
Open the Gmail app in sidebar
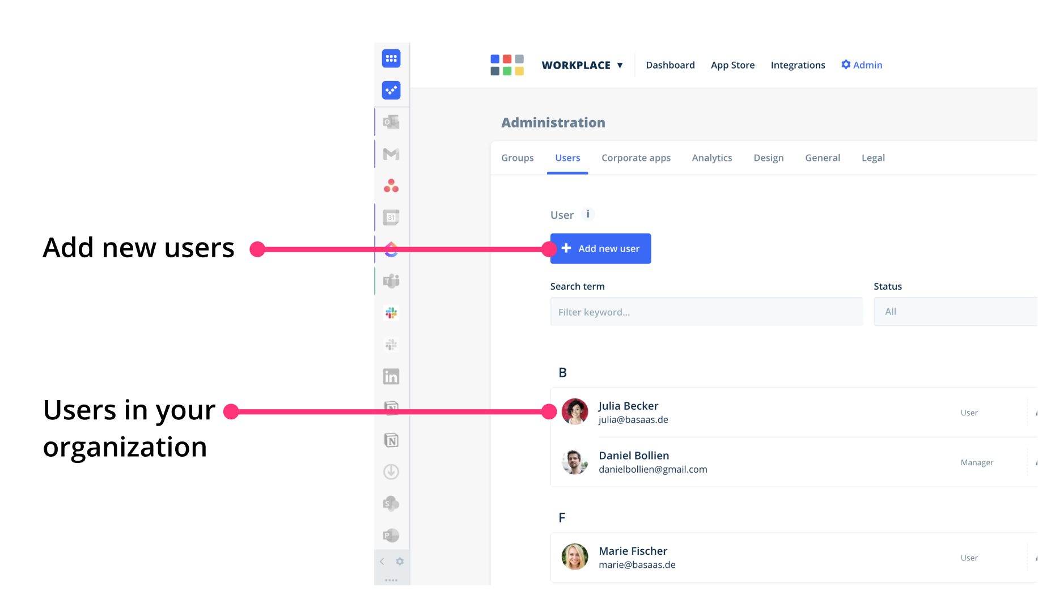(x=391, y=154)
